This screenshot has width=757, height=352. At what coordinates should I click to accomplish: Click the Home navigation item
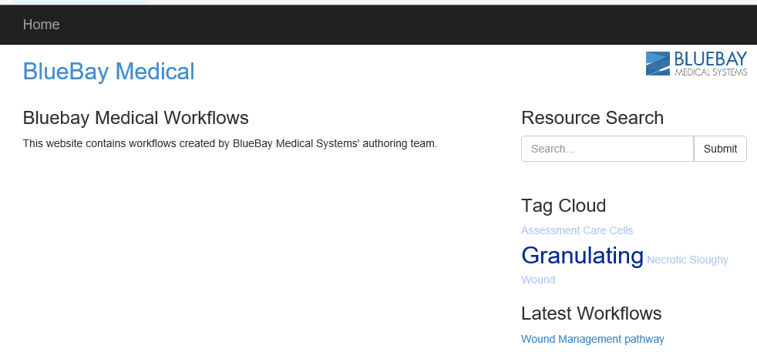(41, 25)
